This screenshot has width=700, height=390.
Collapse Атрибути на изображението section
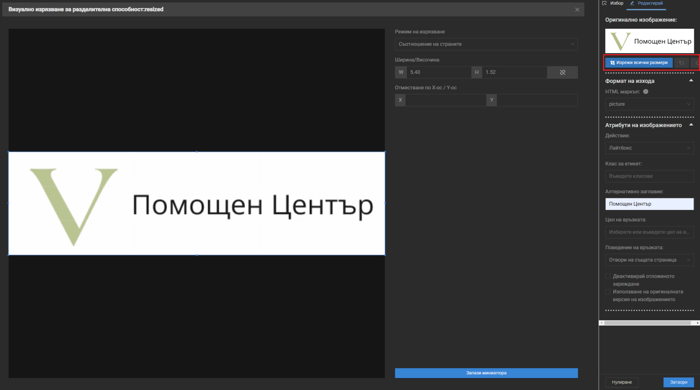[x=691, y=125]
